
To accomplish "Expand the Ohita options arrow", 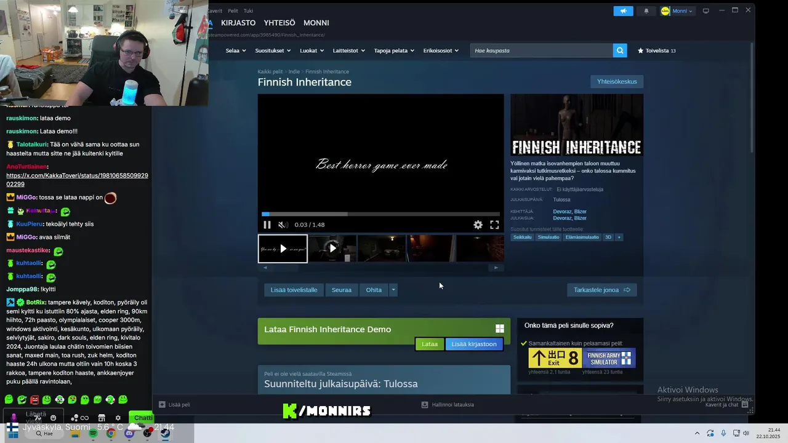I will 393,290.
